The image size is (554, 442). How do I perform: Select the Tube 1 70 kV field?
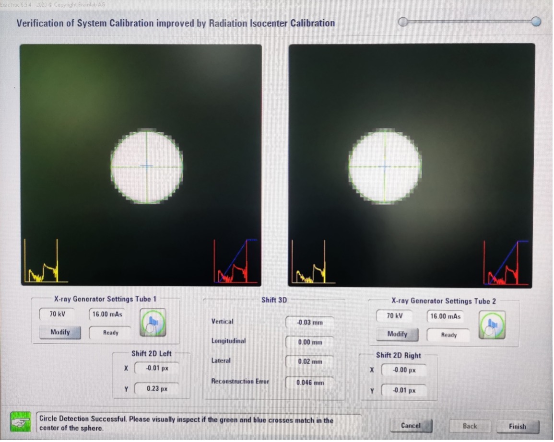58,314
